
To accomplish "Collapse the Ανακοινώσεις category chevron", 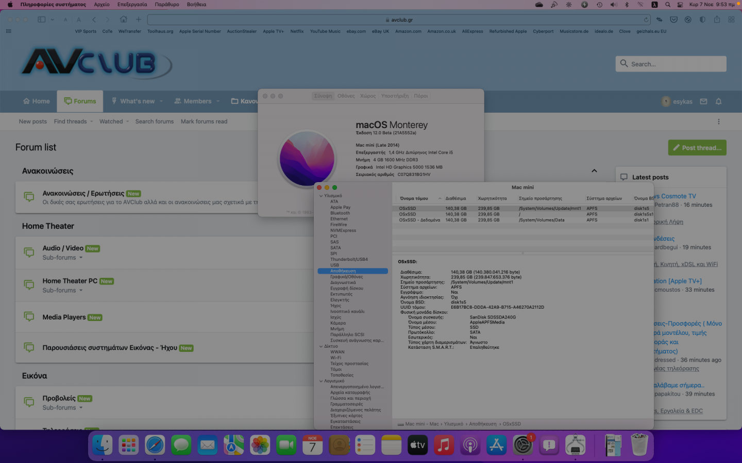I will click(x=594, y=171).
